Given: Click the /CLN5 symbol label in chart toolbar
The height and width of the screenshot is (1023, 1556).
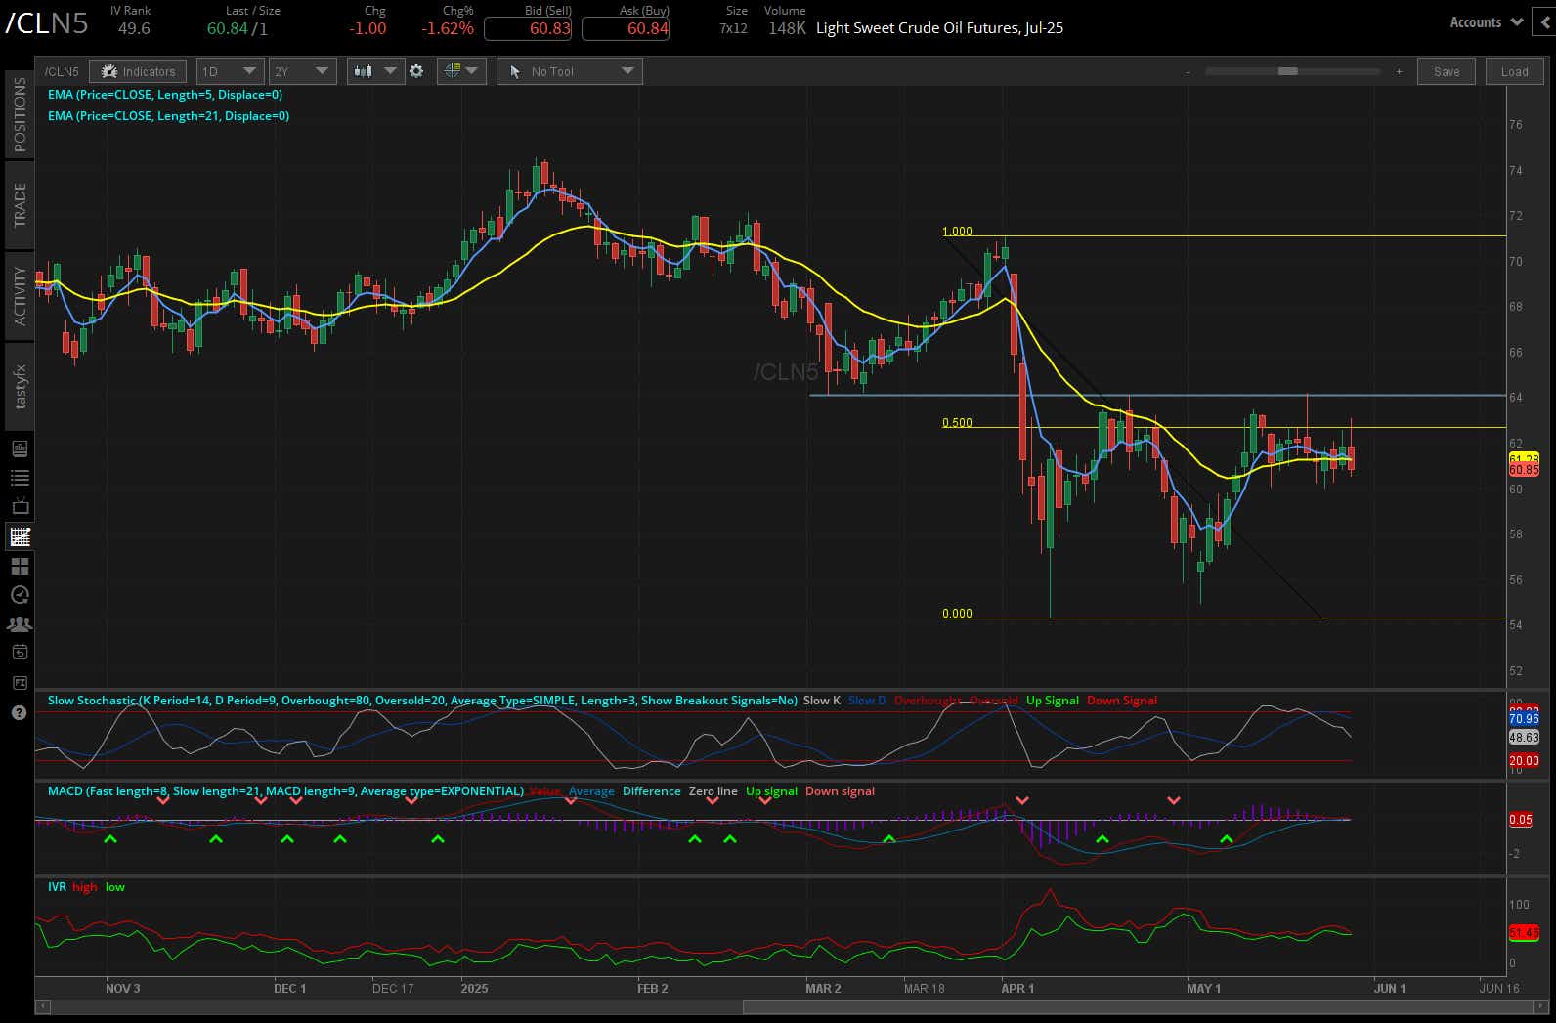Looking at the screenshot, I should pyautogui.click(x=62, y=71).
